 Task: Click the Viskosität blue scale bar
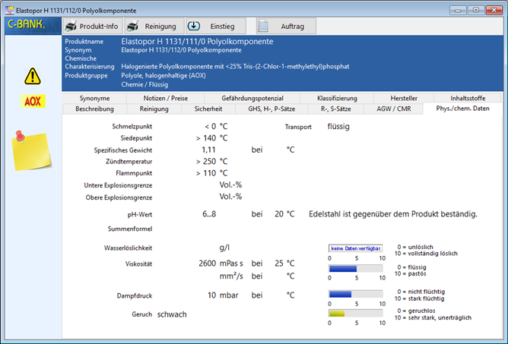[354, 268]
